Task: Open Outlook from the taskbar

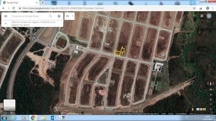Action: (x=53, y=118)
